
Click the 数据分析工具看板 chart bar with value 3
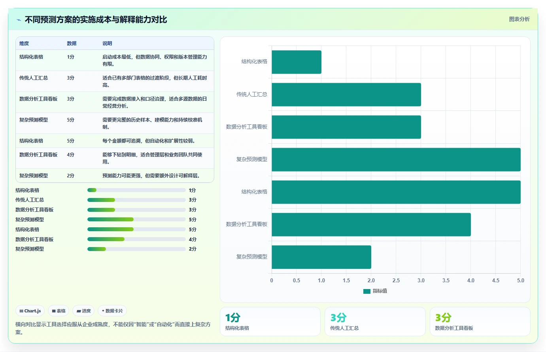click(x=346, y=127)
